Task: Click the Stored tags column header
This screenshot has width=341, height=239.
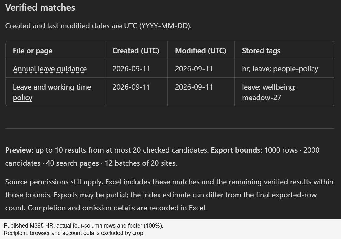Action: tap(261, 51)
